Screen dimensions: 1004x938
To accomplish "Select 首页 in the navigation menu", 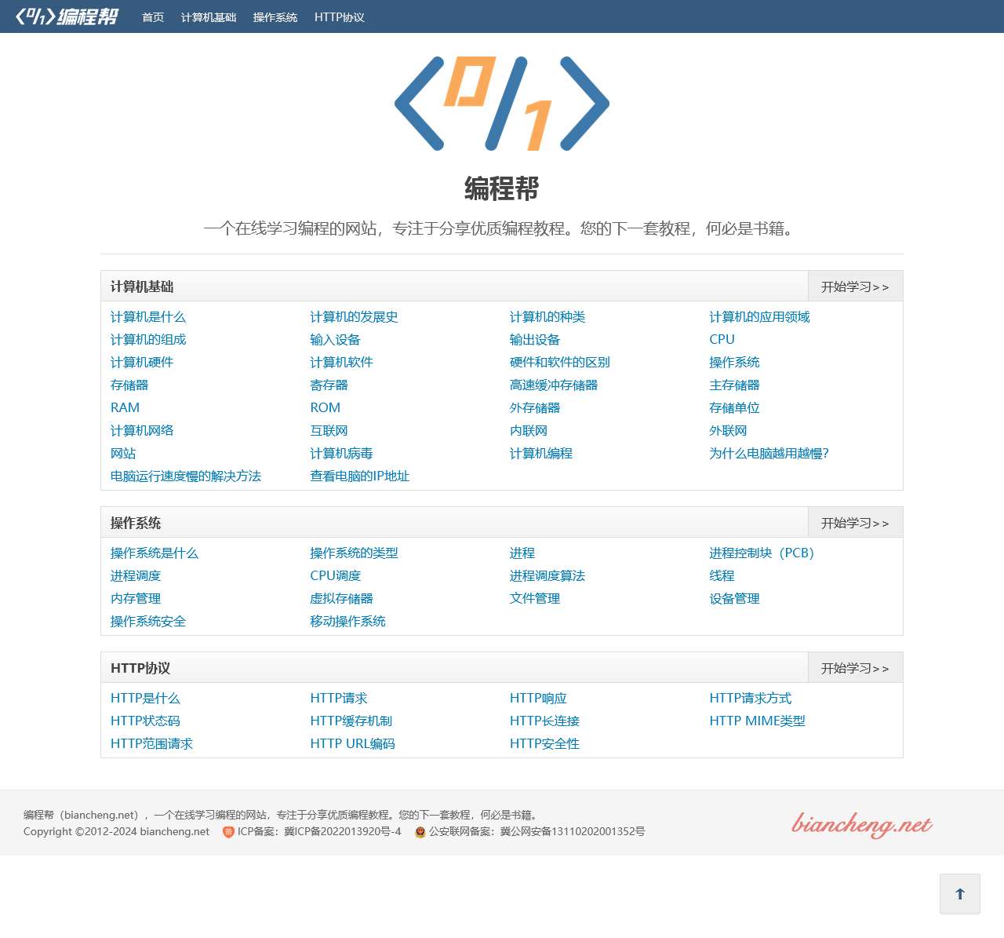I will click(151, 16).
